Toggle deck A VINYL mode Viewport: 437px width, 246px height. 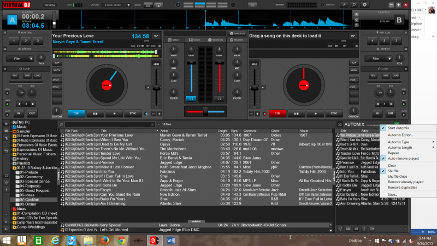pos(57,70)
